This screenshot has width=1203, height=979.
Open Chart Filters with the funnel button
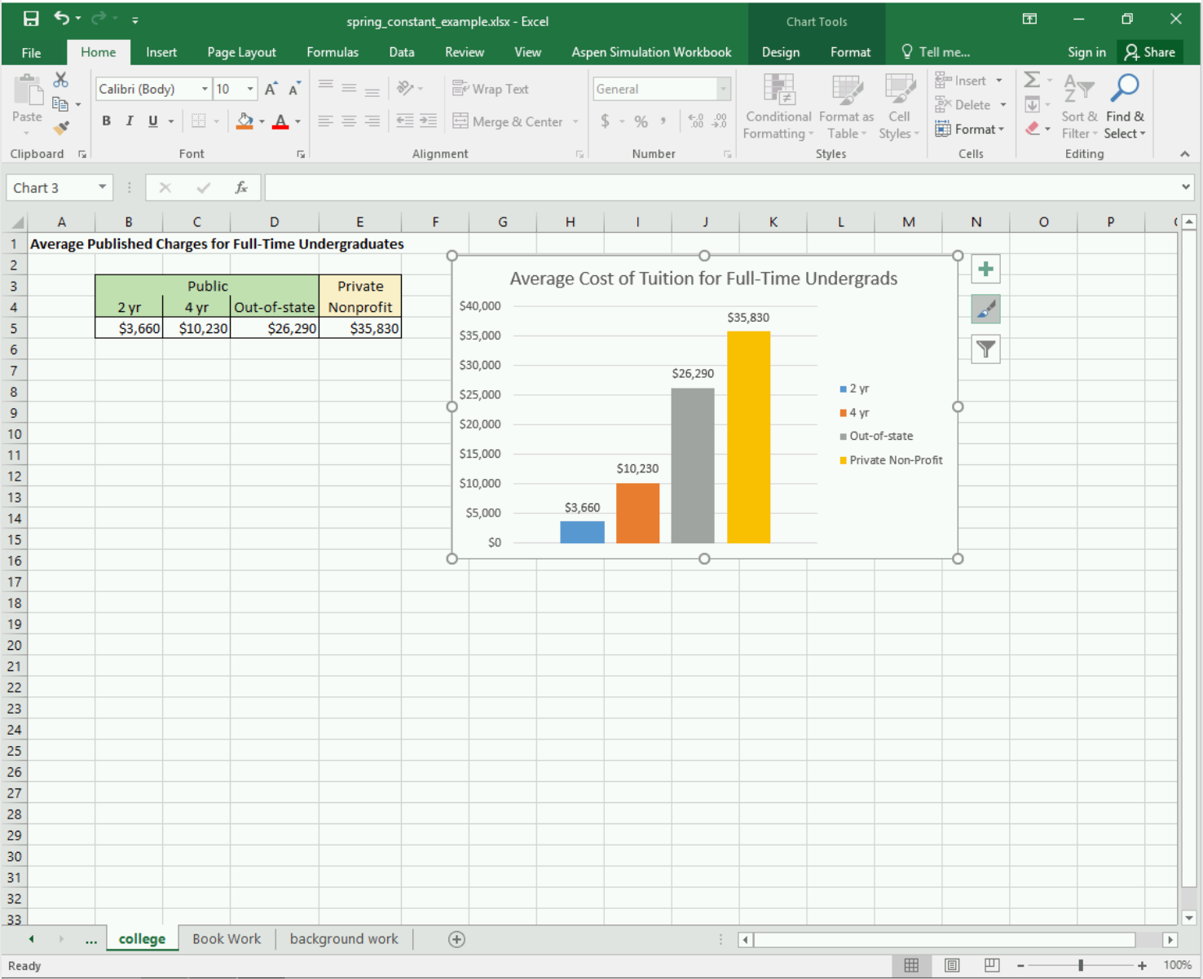[x=985, y=349]
